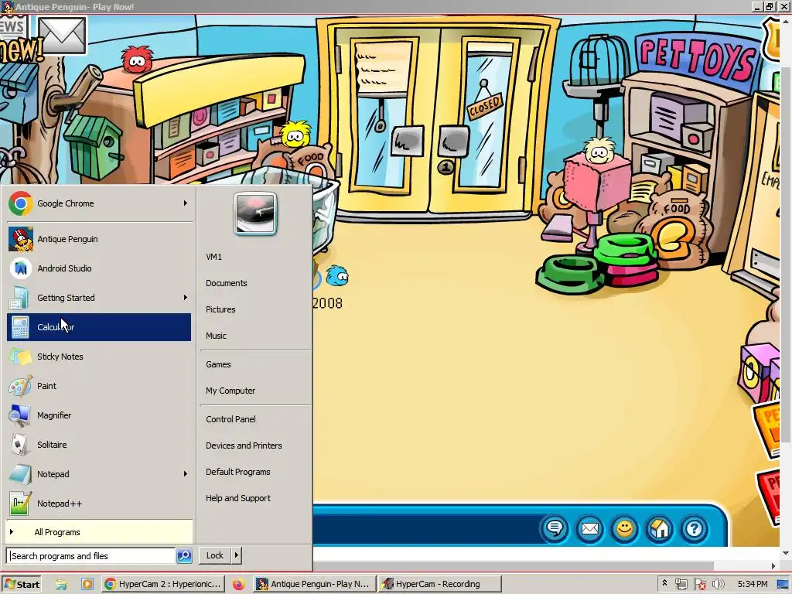Switch to HyperCam - Recording taskbar window

[439, 584]
